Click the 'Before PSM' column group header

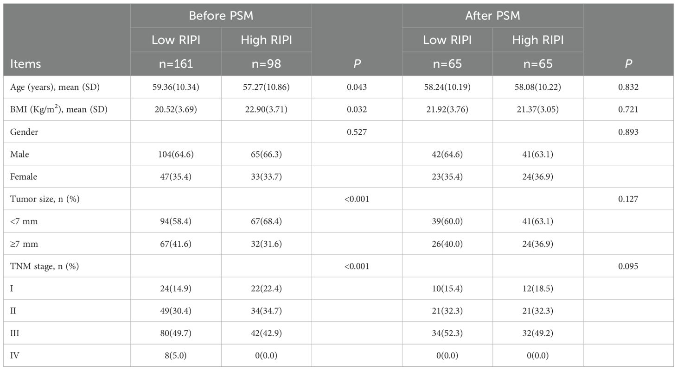point(221,16)
